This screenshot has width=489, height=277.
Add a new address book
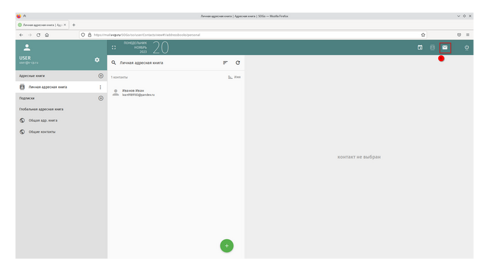click(101, 76)
